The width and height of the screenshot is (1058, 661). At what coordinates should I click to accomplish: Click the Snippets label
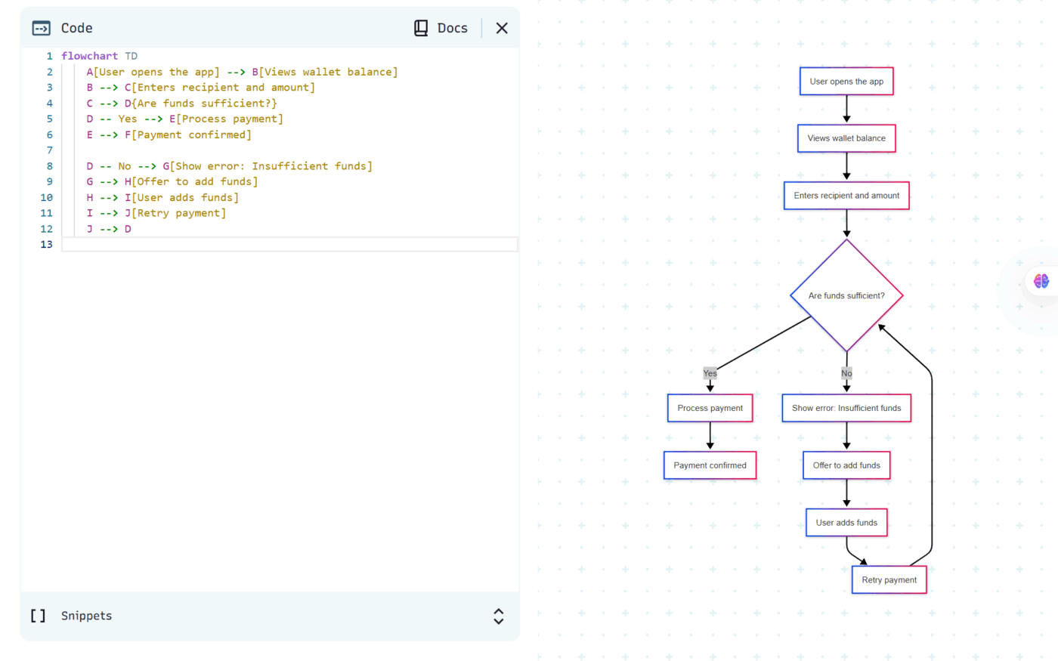(86, 616)
